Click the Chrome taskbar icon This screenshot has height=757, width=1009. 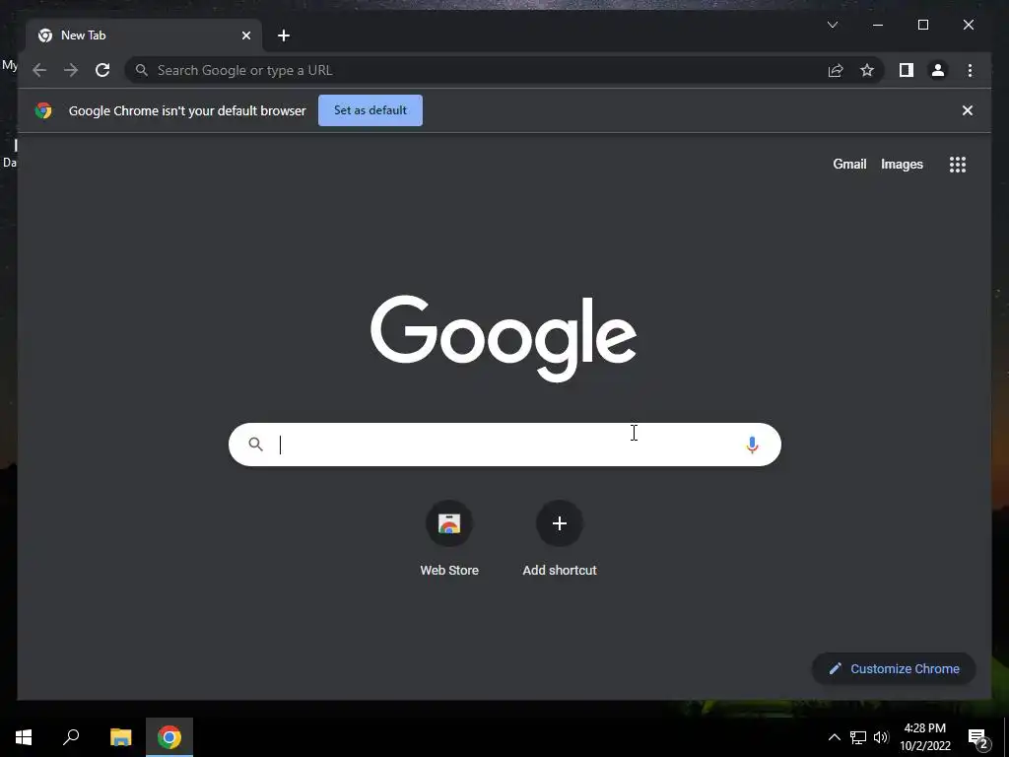pos(169,737)
